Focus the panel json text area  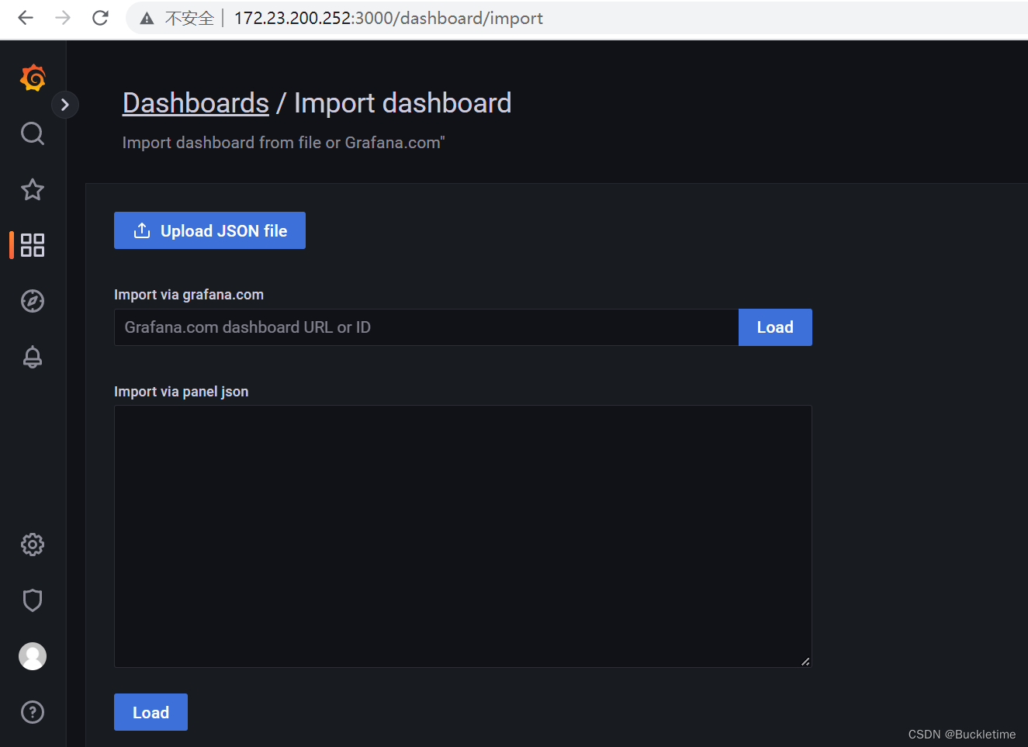point(463,536)
